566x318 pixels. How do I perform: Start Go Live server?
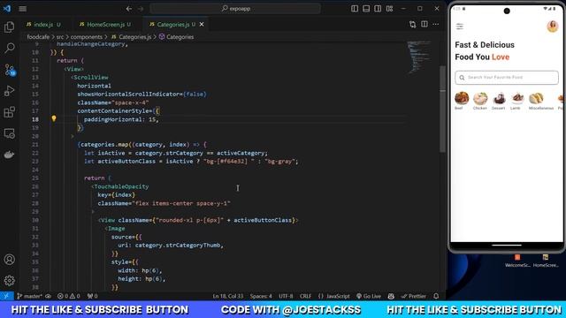[369, 296]
